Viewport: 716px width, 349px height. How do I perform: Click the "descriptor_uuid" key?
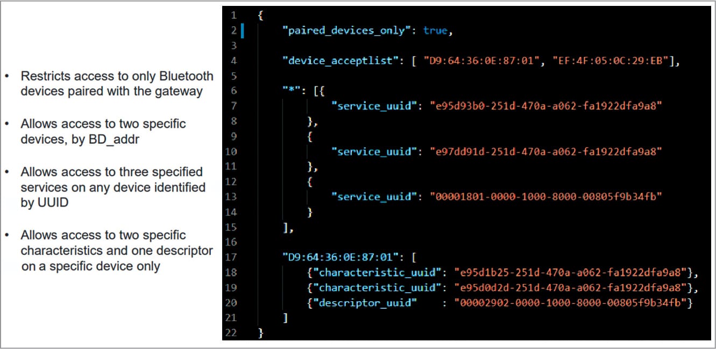(368, 303)
